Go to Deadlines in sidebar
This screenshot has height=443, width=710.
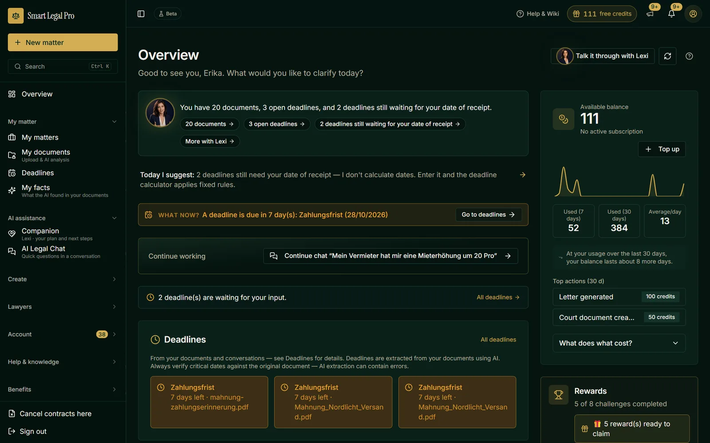point(63,173)
